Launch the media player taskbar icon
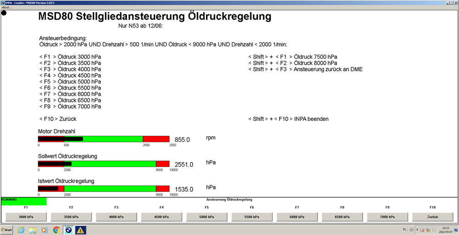This screenshot has width=459, height=235. point(44,230)
